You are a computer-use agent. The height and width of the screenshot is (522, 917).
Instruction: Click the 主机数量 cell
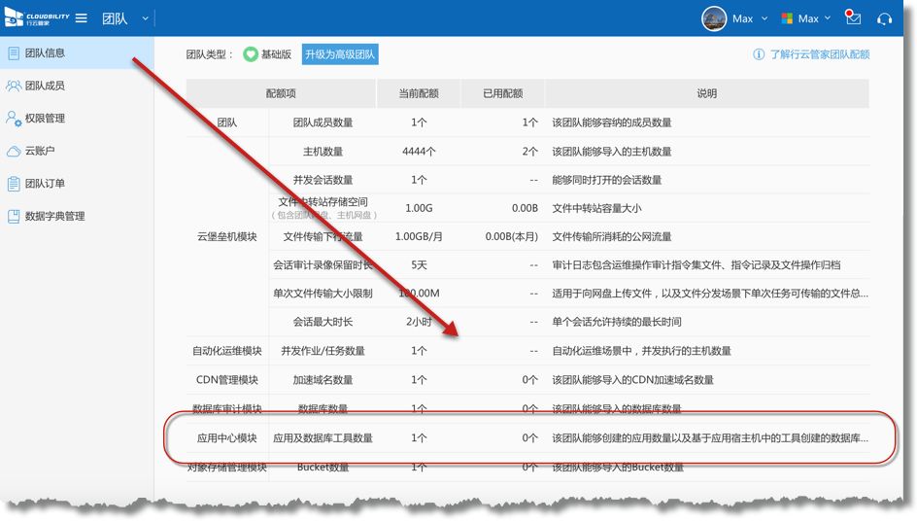click(323, 152)
